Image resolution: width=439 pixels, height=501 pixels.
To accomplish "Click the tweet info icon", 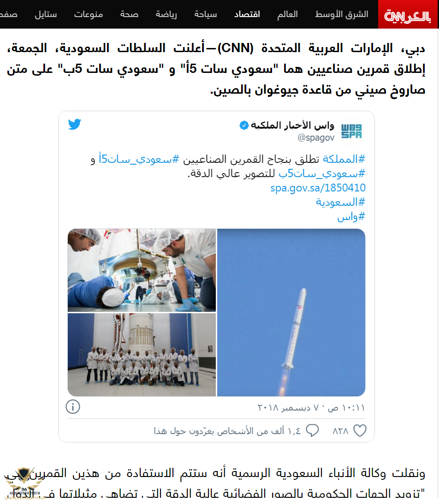I will click(73, 407).
